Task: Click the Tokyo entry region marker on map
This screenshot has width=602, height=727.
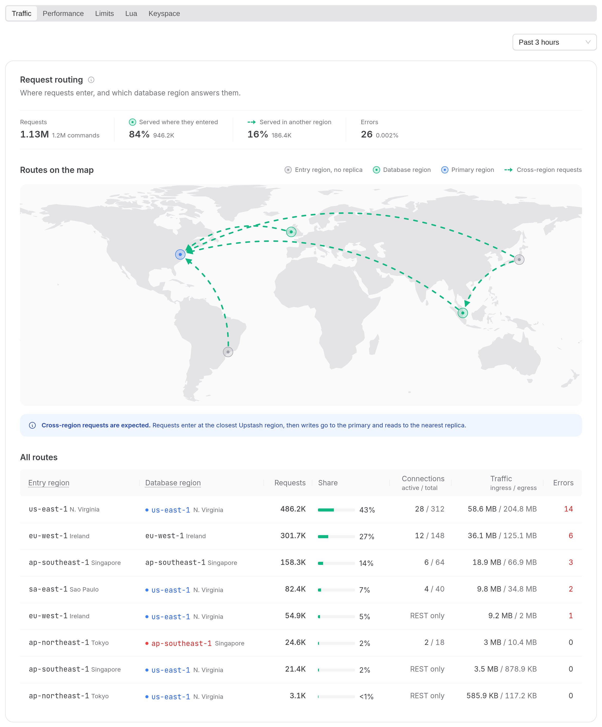Action: (x=519, y=260)
